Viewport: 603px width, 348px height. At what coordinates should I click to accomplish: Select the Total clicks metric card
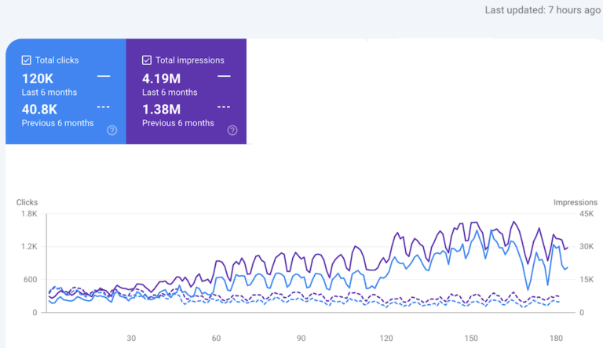[66, 92]
